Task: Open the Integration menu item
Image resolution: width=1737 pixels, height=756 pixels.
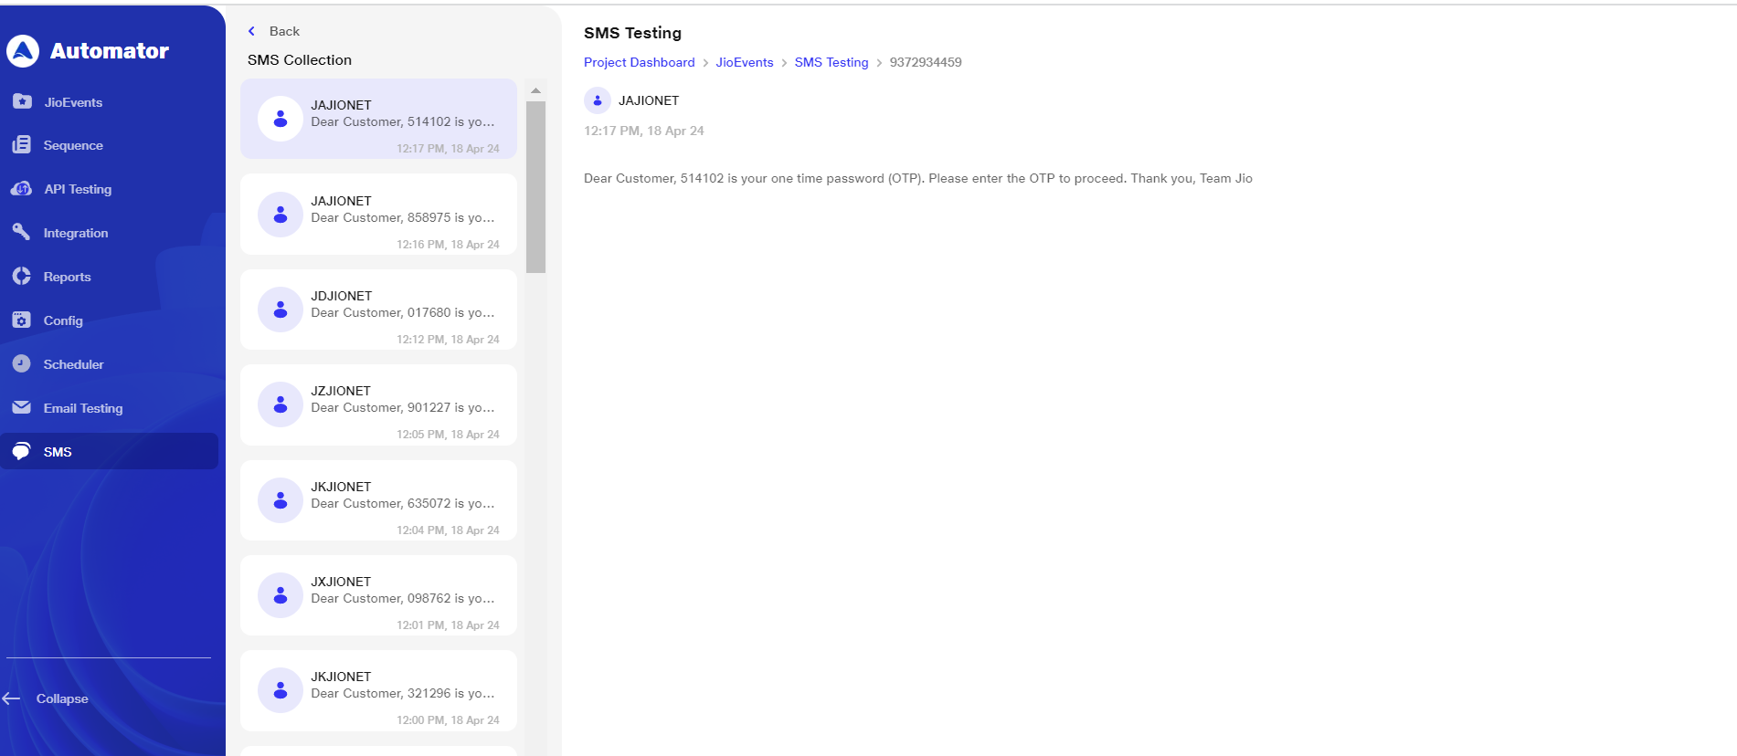Action: click(x=76, y=233)
